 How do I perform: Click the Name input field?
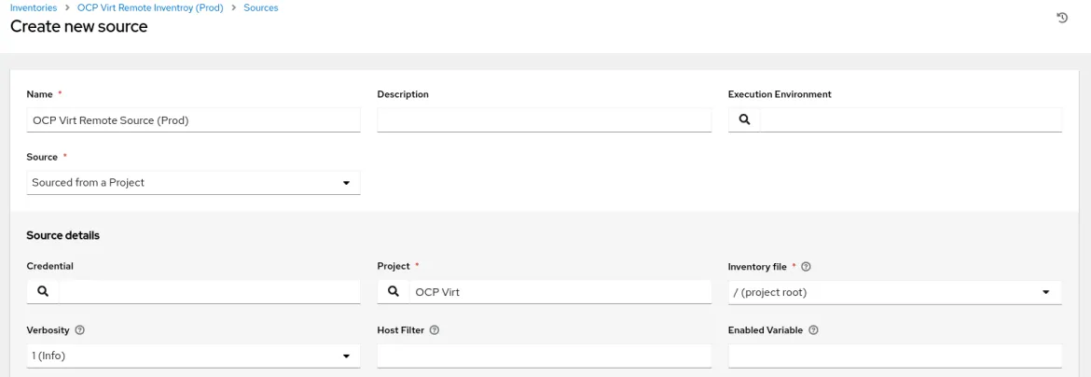pyautogui.click(x=193, y=119)
